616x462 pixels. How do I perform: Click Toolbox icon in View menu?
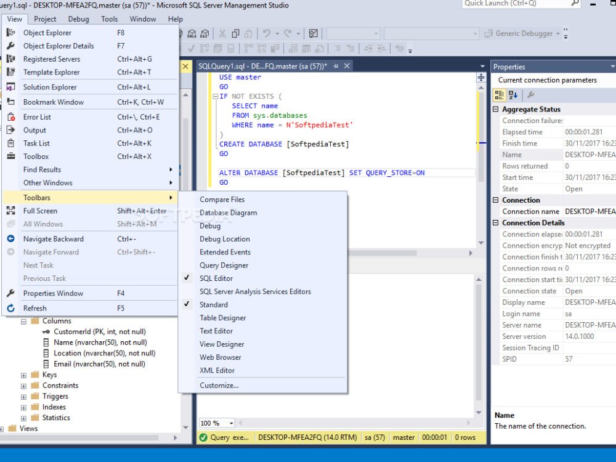tap(10, 156)
